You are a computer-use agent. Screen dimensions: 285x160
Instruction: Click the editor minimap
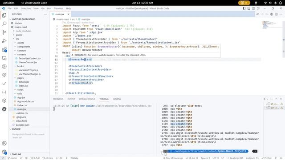pos(270,25)
